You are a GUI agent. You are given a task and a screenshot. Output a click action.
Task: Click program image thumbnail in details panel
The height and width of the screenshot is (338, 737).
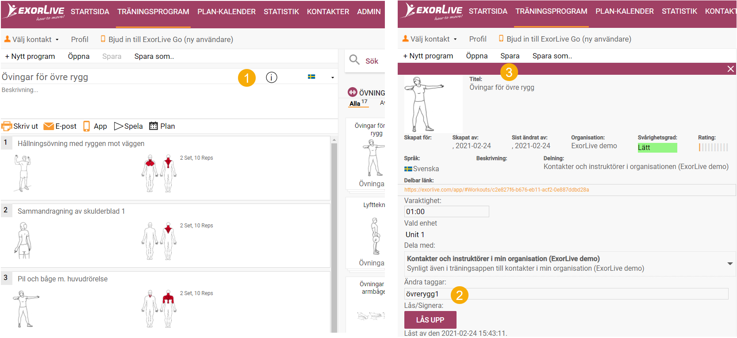[434, 104]
